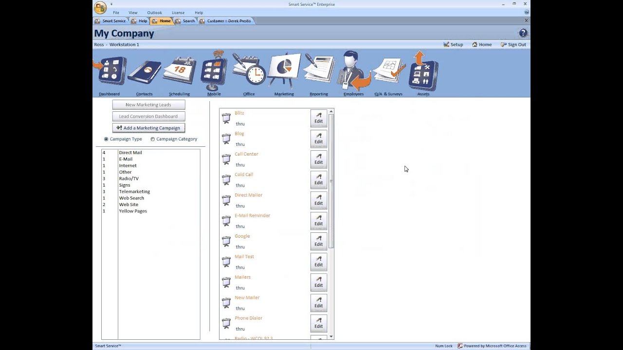Screen dimensions: 623x350
Task: Open the Outlook menu
Action: pos(155,13)
